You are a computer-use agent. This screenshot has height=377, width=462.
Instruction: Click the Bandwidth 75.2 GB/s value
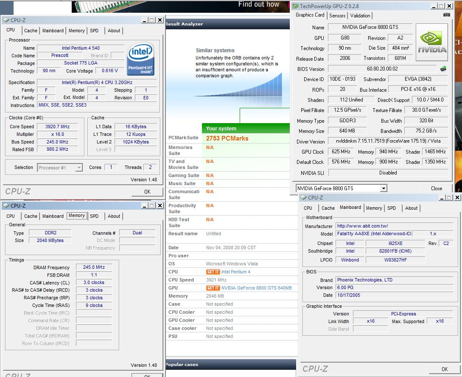coord(426,131)
